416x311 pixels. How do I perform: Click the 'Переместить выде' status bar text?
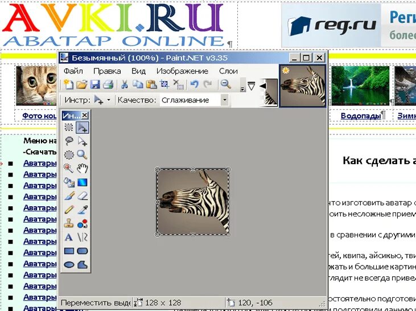96,303
